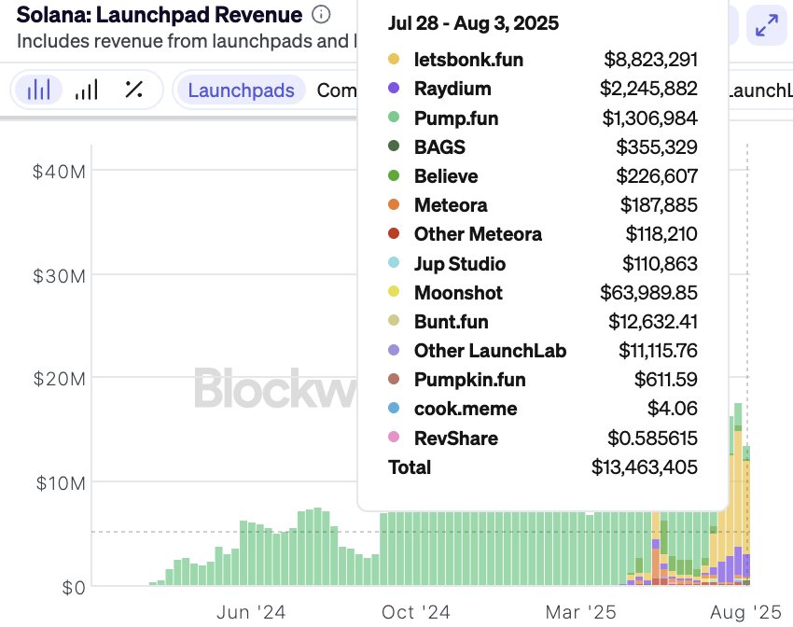793x627 pixels.
Task: Click the $30M y-axis label
Action: point(59,276)
